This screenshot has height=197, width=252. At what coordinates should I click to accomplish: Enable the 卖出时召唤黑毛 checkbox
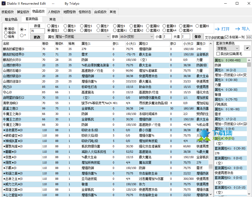click(218, 54)
